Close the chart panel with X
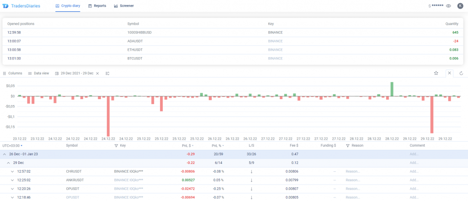Screen dimensions: 468x201 (449, 73)
